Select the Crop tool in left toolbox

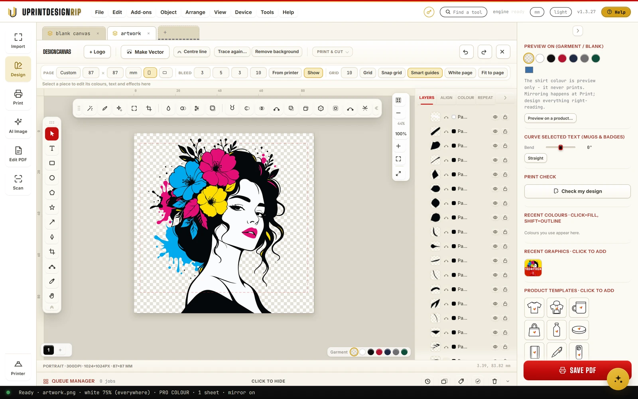pyautogui.click(x=52, y=252)
